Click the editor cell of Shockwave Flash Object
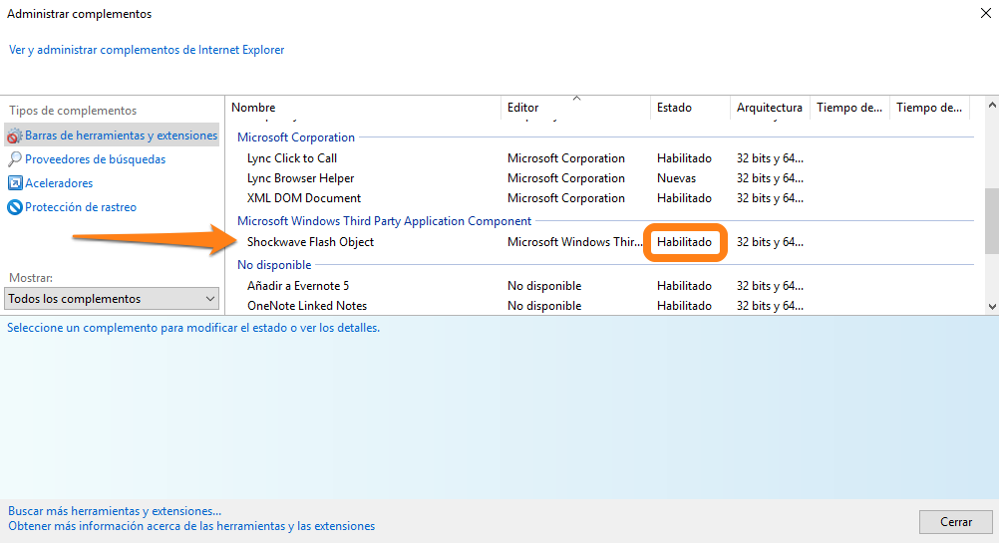 [574, 242]
